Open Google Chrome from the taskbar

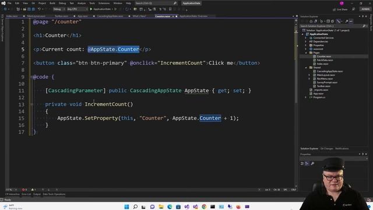204,206
